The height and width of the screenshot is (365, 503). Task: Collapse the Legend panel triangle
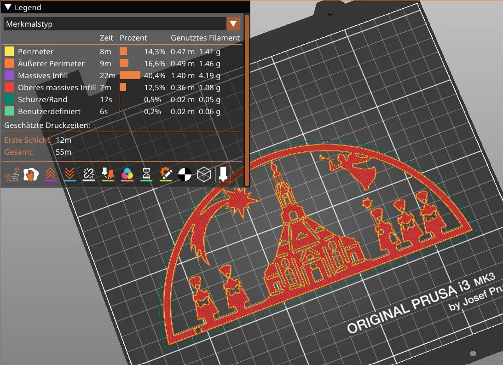8,7
